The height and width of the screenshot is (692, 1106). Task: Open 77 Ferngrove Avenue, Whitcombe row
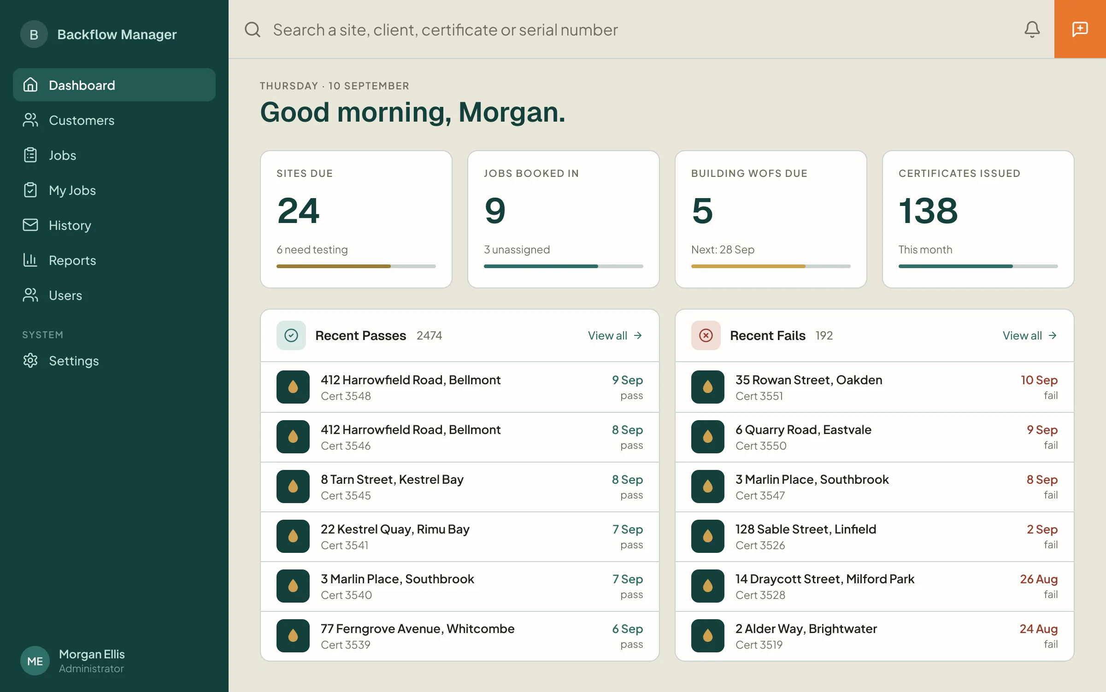460,636
